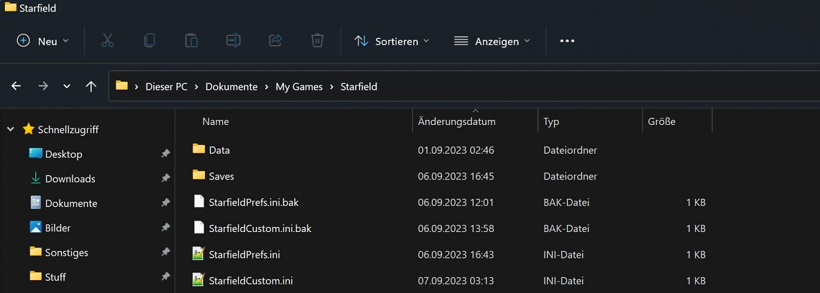Unpin Desktop via its pin icon
This screenshot has height=293, width=820.
165,154
